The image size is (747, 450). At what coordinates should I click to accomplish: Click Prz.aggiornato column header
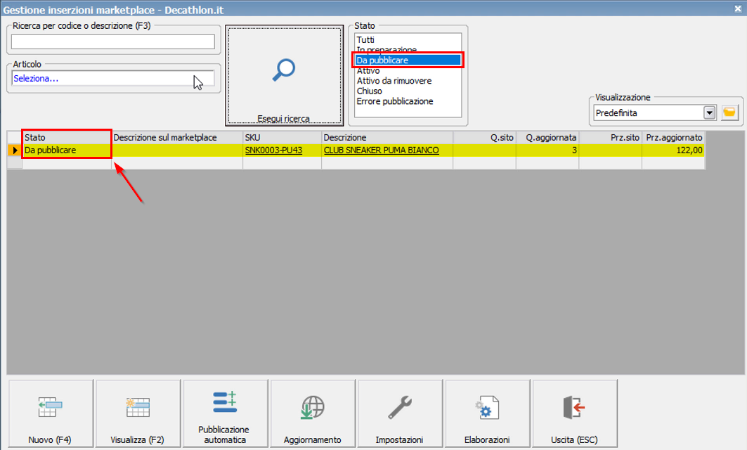tap(673, 137)
